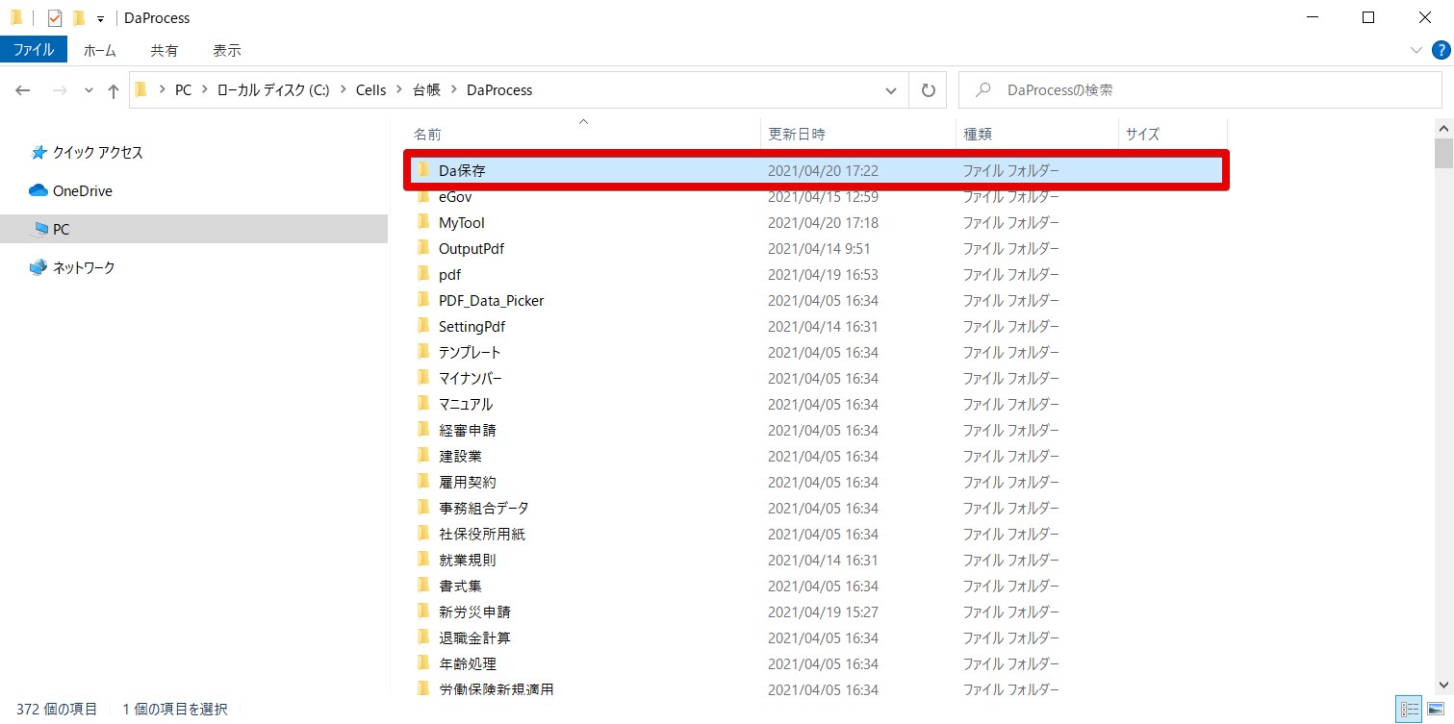1454x724 pixels.
Task: Select ネットワーク in navigation pane
Action: click(83, 268)
